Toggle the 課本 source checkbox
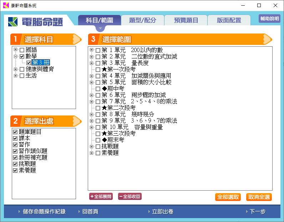The image size is (284, 222). pos(15,138)
